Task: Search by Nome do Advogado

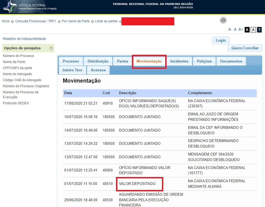Action: (x=17, y=74)
